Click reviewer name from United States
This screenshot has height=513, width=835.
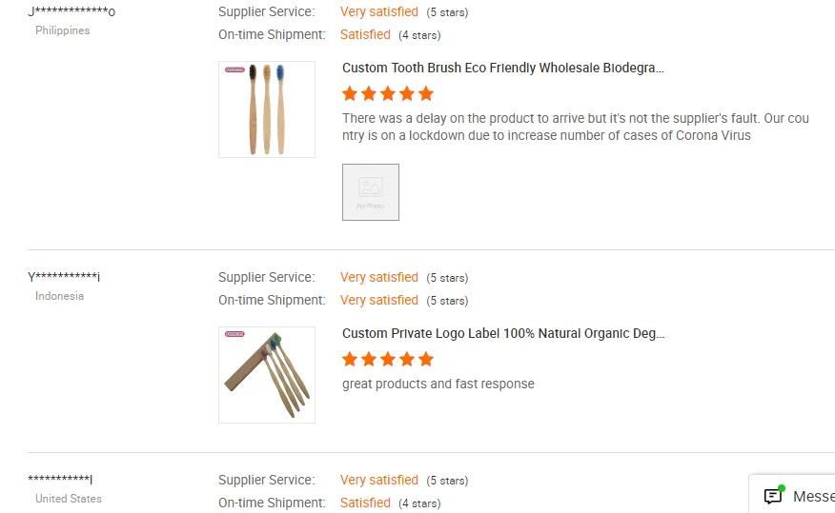point(60,480)
